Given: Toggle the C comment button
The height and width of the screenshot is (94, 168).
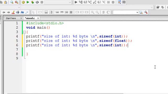Looking at the screenshot, I should [108, 12].
